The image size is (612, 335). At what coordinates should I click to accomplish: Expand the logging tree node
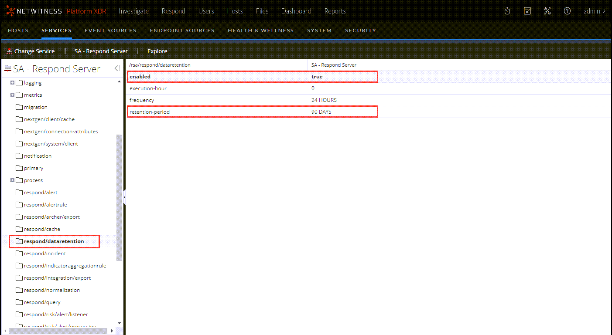coord(12,83)
